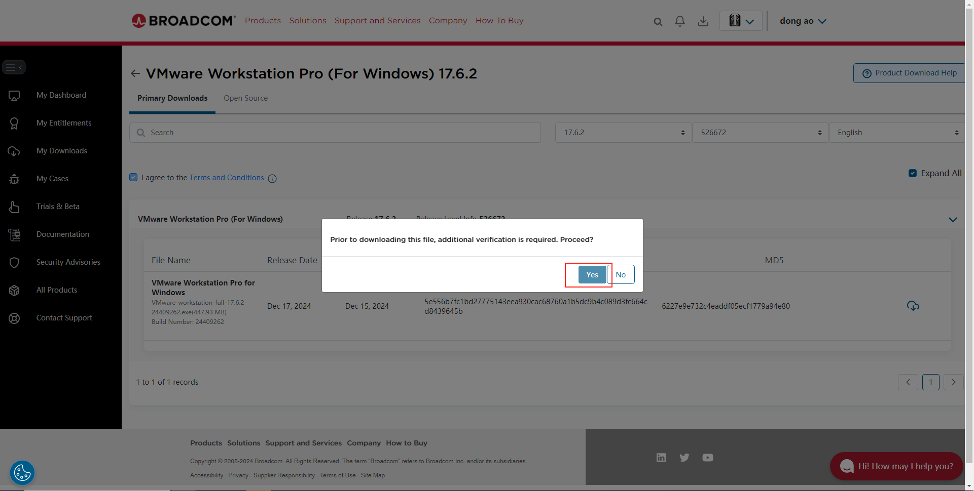
Task: Click the My Downloads cloud icon
Action: click(14, 151)
